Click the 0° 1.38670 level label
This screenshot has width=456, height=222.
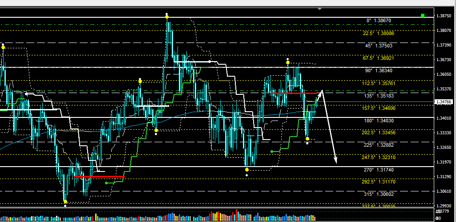click(379, 20)
